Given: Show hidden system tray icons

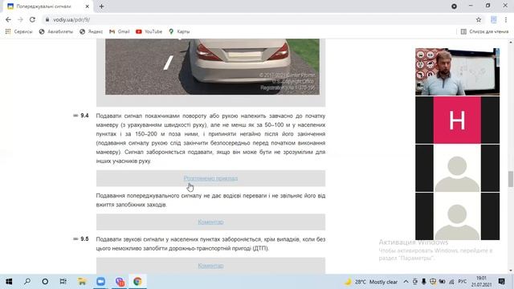Looking at the screenshot, I should point(406,282).
